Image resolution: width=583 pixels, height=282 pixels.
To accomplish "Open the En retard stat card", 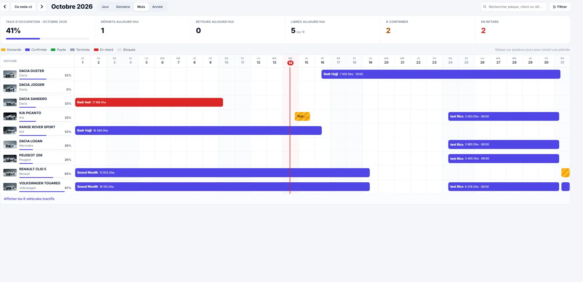I will tap(523, 30).
